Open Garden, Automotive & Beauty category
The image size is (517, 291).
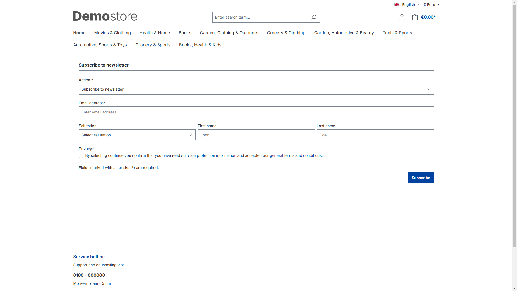click(x=344, y=33)
